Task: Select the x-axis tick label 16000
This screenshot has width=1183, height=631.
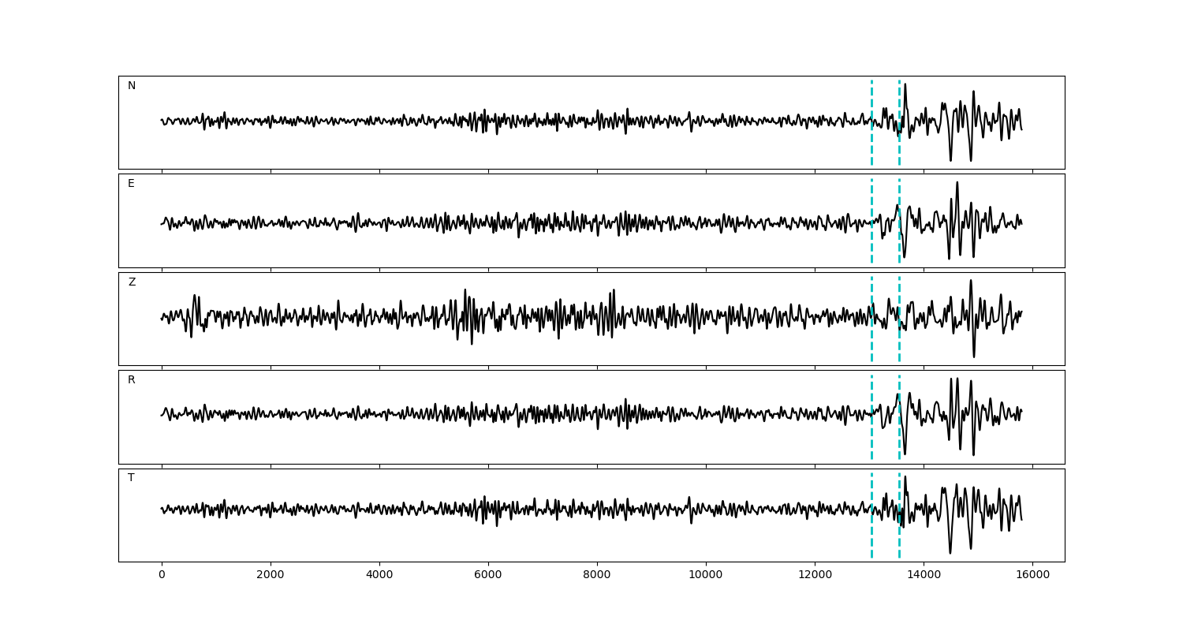Action: pyautogui.click(x=1032, y=576)
